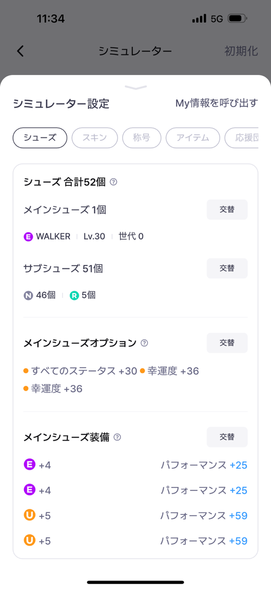Select the シューズ tab
This screenshot has height=589, width=271.
(x=40, y=138)
